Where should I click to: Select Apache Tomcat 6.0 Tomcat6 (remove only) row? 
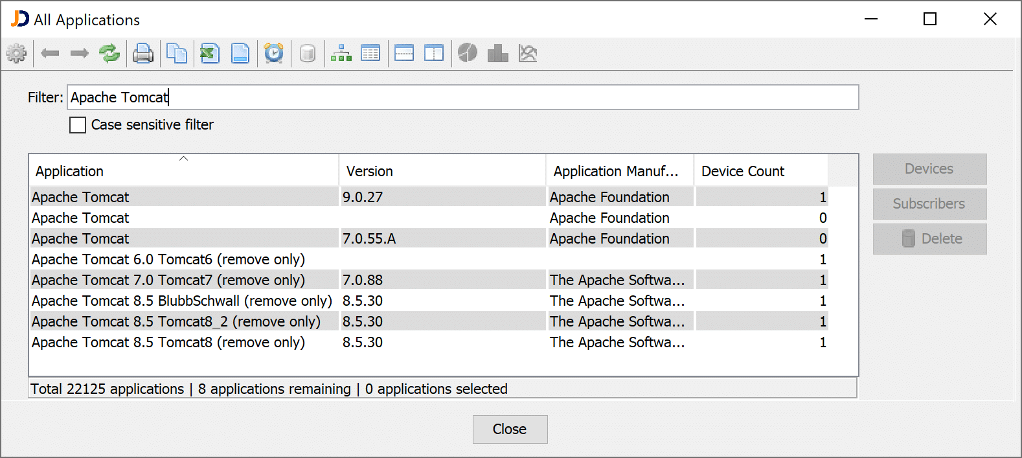tap(429, 259)
